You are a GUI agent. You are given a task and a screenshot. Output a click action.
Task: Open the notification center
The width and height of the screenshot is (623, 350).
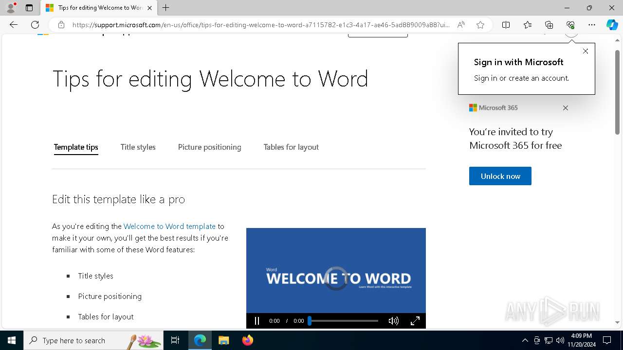pos(607,340)
